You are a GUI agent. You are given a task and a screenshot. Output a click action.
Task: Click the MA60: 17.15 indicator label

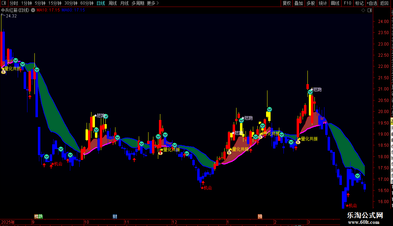[x=73, y=10]
